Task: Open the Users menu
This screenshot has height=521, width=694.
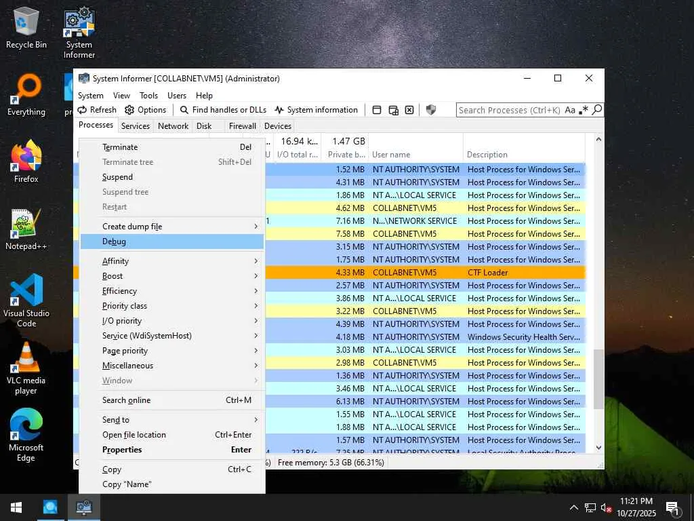Action: click(x=177, y=96)
